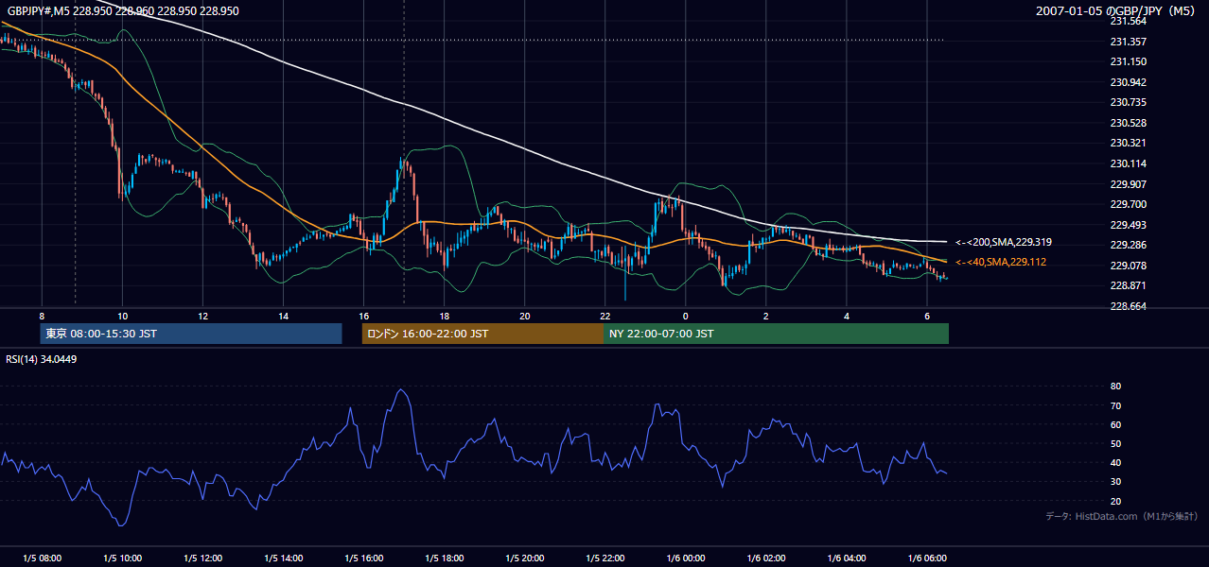Click hour marker 0 under the price chart
The width and height of the screenshot is (1209, 567).
(x=685, y=316)
